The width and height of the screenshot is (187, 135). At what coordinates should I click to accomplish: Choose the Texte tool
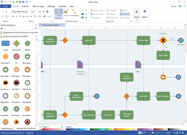pyautogui.click(x=66, y=14)
